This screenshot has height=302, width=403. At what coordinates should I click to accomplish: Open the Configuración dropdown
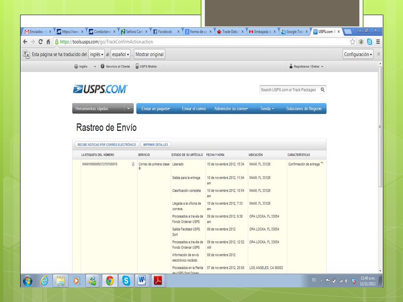point(358,54)
